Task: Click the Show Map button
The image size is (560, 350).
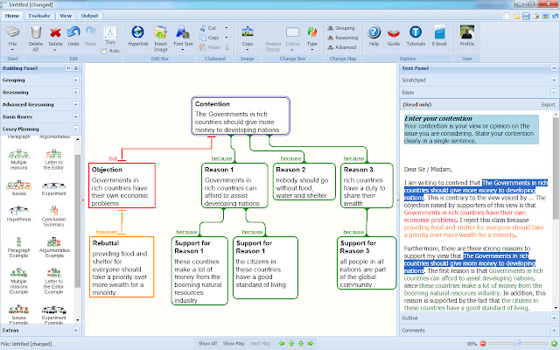Action: [x=234, y=343]
